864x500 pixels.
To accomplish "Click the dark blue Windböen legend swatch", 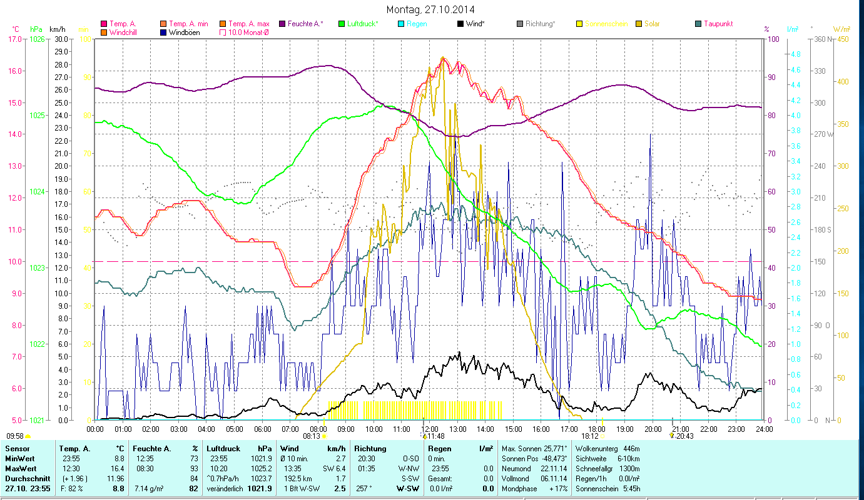I will [164, 32].
